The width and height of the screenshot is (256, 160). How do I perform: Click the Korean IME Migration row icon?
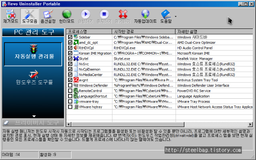[x=76, y=53]
